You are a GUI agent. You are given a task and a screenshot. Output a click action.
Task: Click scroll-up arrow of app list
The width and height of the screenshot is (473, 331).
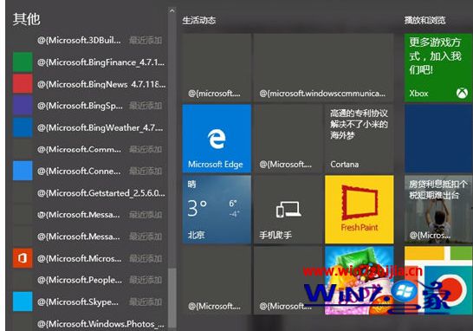pyautogui.click(x=172, y=11)
